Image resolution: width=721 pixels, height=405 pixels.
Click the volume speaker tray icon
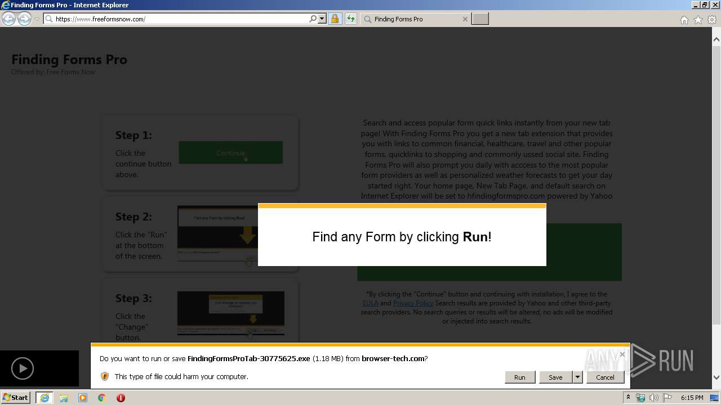coord(654,398)
